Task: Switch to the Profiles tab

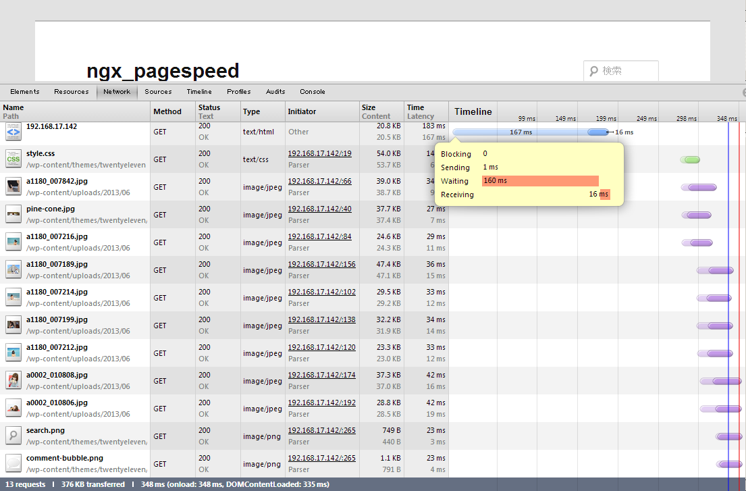Action: 239,92
